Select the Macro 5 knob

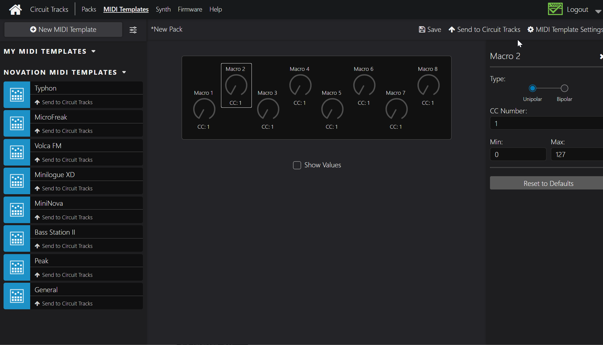[332, 109]
